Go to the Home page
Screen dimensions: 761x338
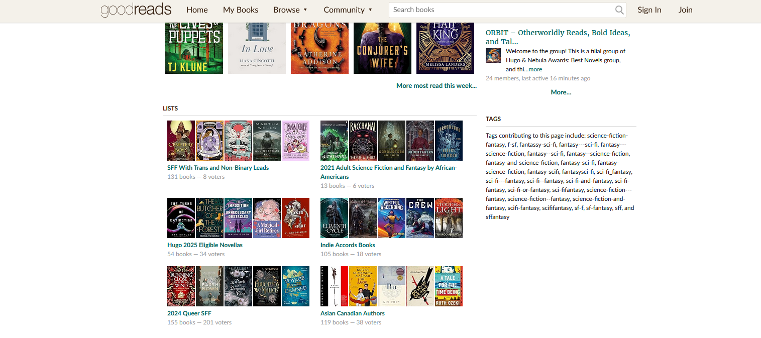pyautogui.click(x=197, y=10)
